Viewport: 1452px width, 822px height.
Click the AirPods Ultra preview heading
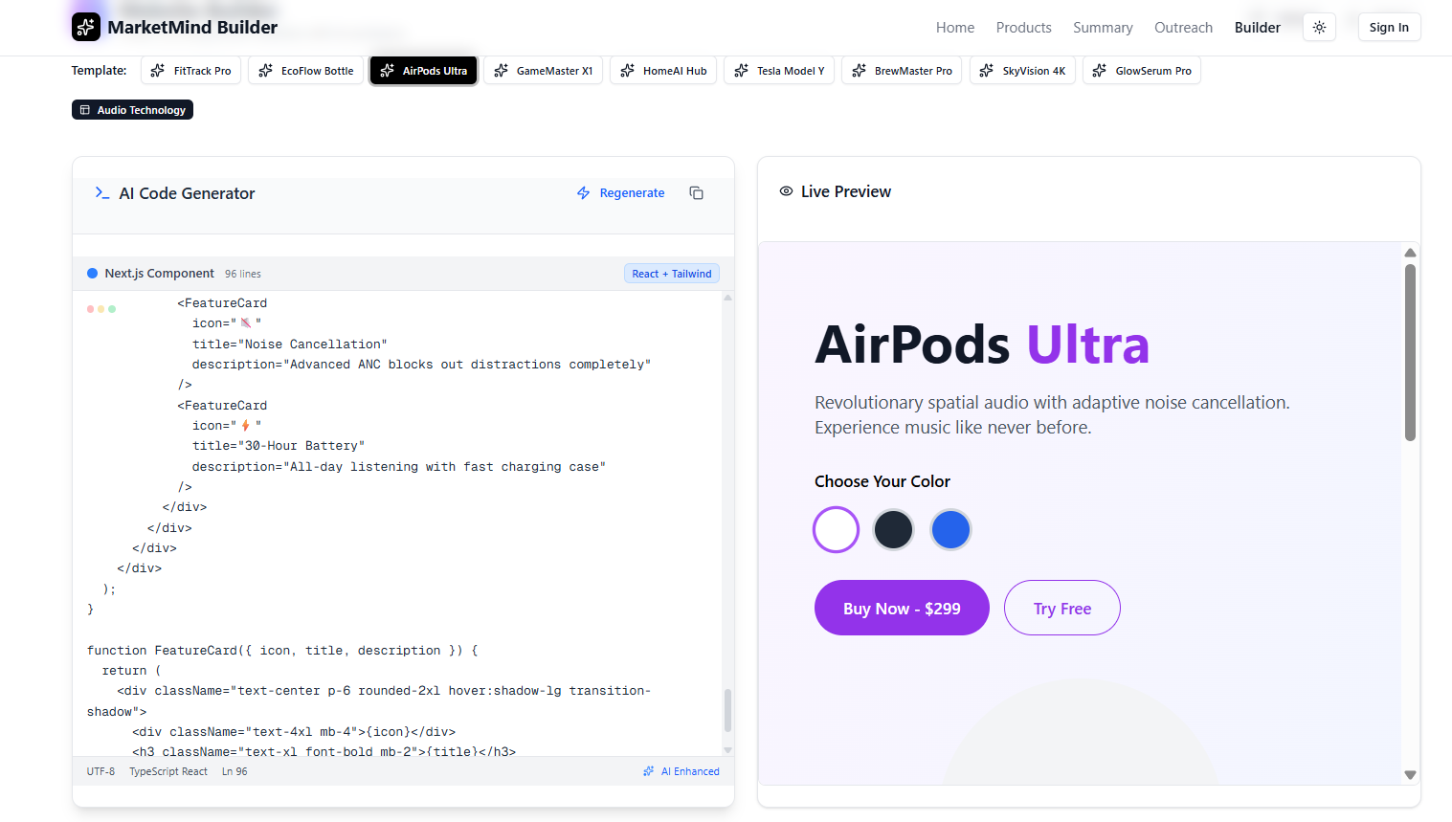tap(982, 344)
